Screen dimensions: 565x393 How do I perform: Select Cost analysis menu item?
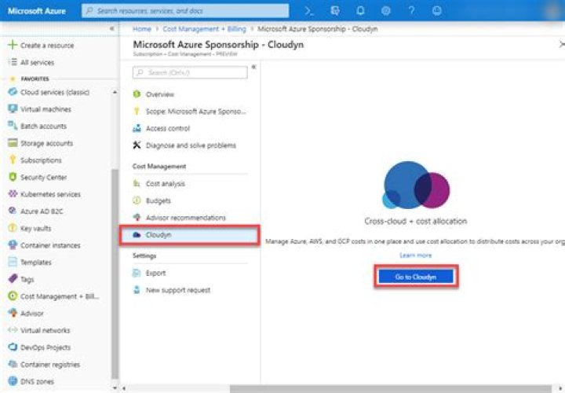[x=165, y=183]
